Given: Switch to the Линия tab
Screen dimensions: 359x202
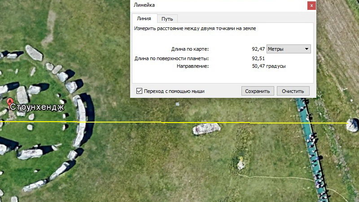Looking at the screenshot, I should 144,18.
